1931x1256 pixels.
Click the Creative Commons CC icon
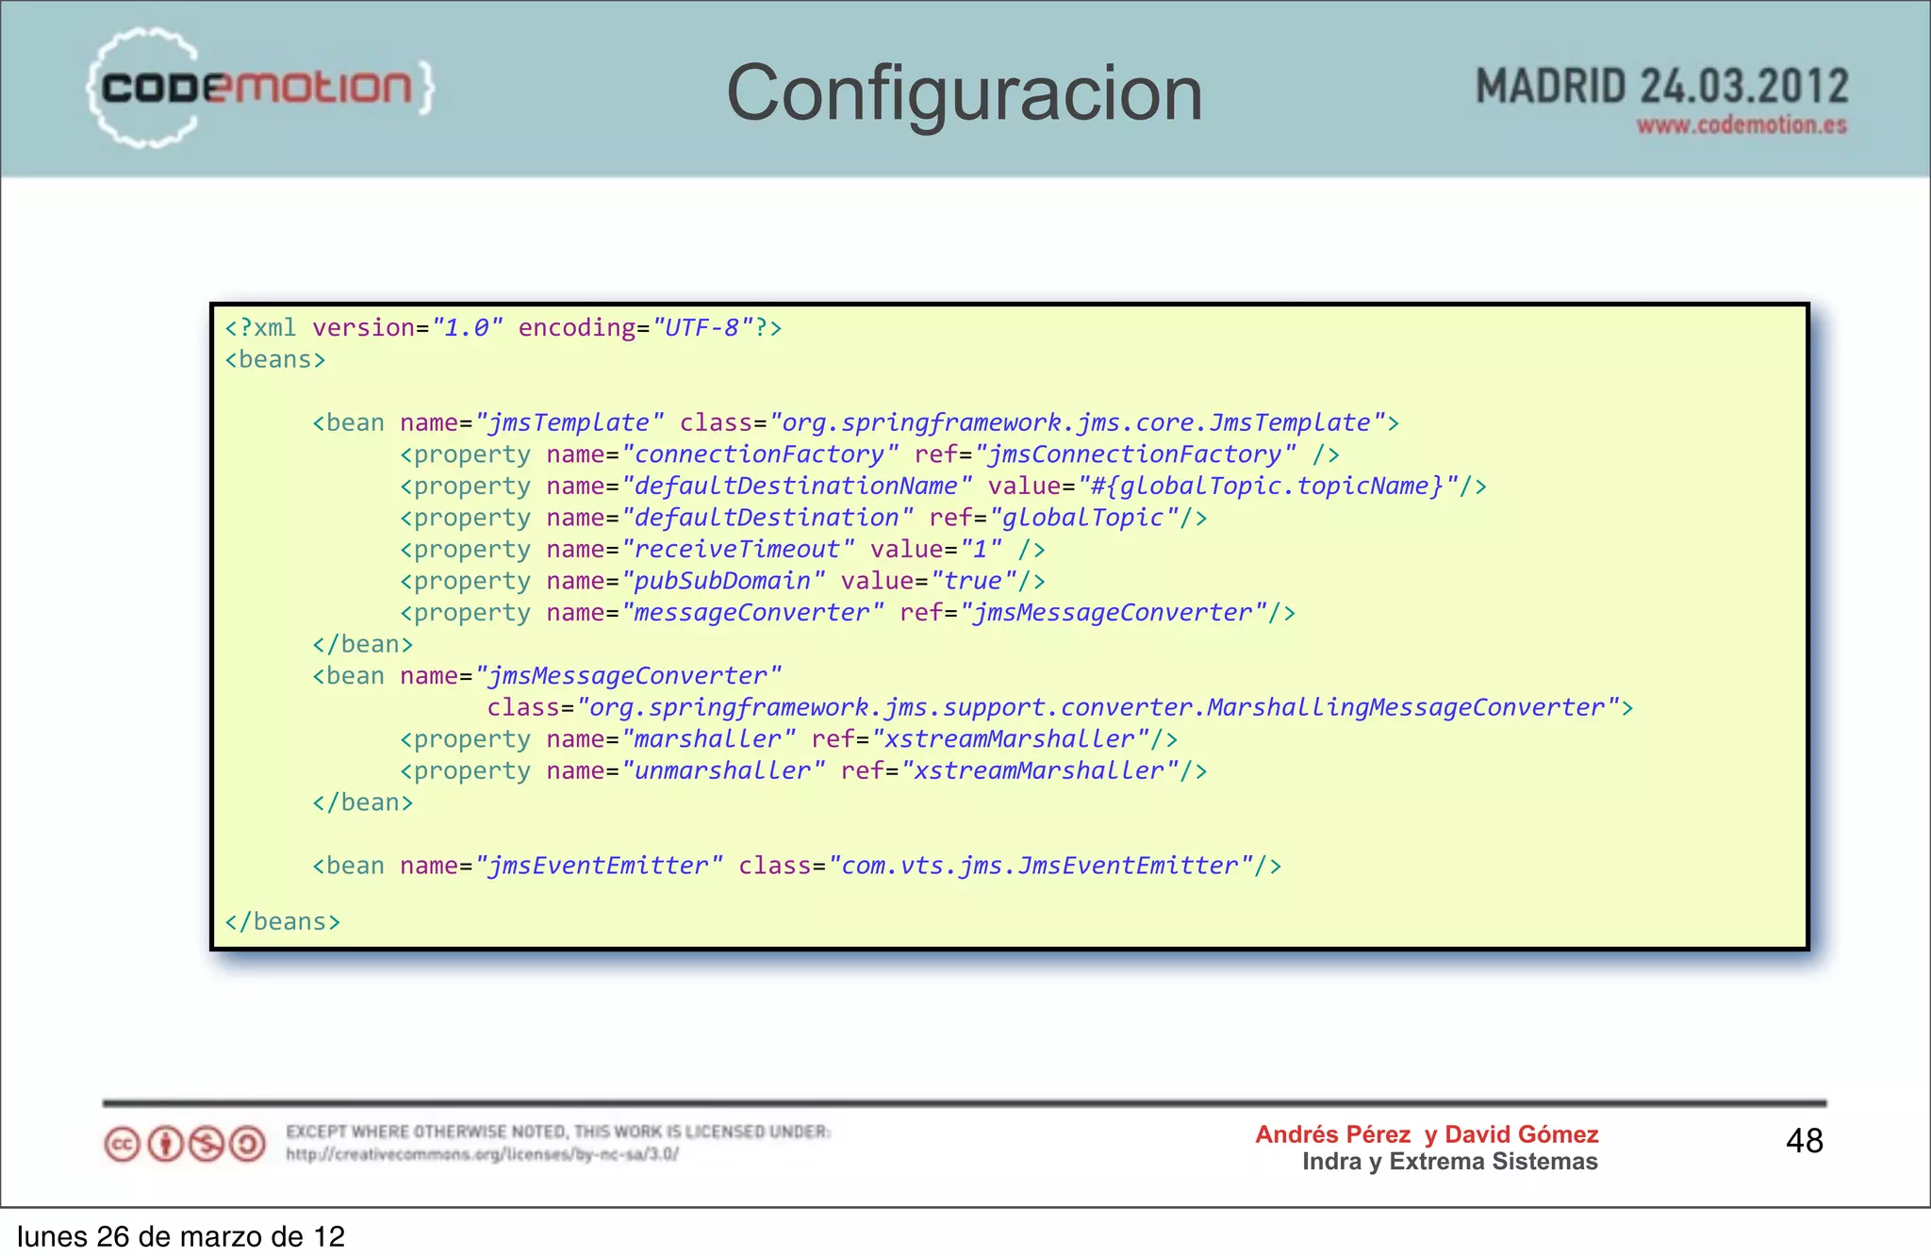coord(122,1145)
